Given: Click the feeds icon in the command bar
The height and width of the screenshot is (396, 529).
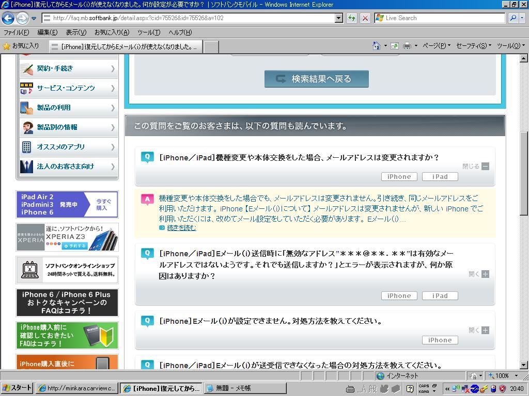Looking at the screenshot, I should point(394,46).
